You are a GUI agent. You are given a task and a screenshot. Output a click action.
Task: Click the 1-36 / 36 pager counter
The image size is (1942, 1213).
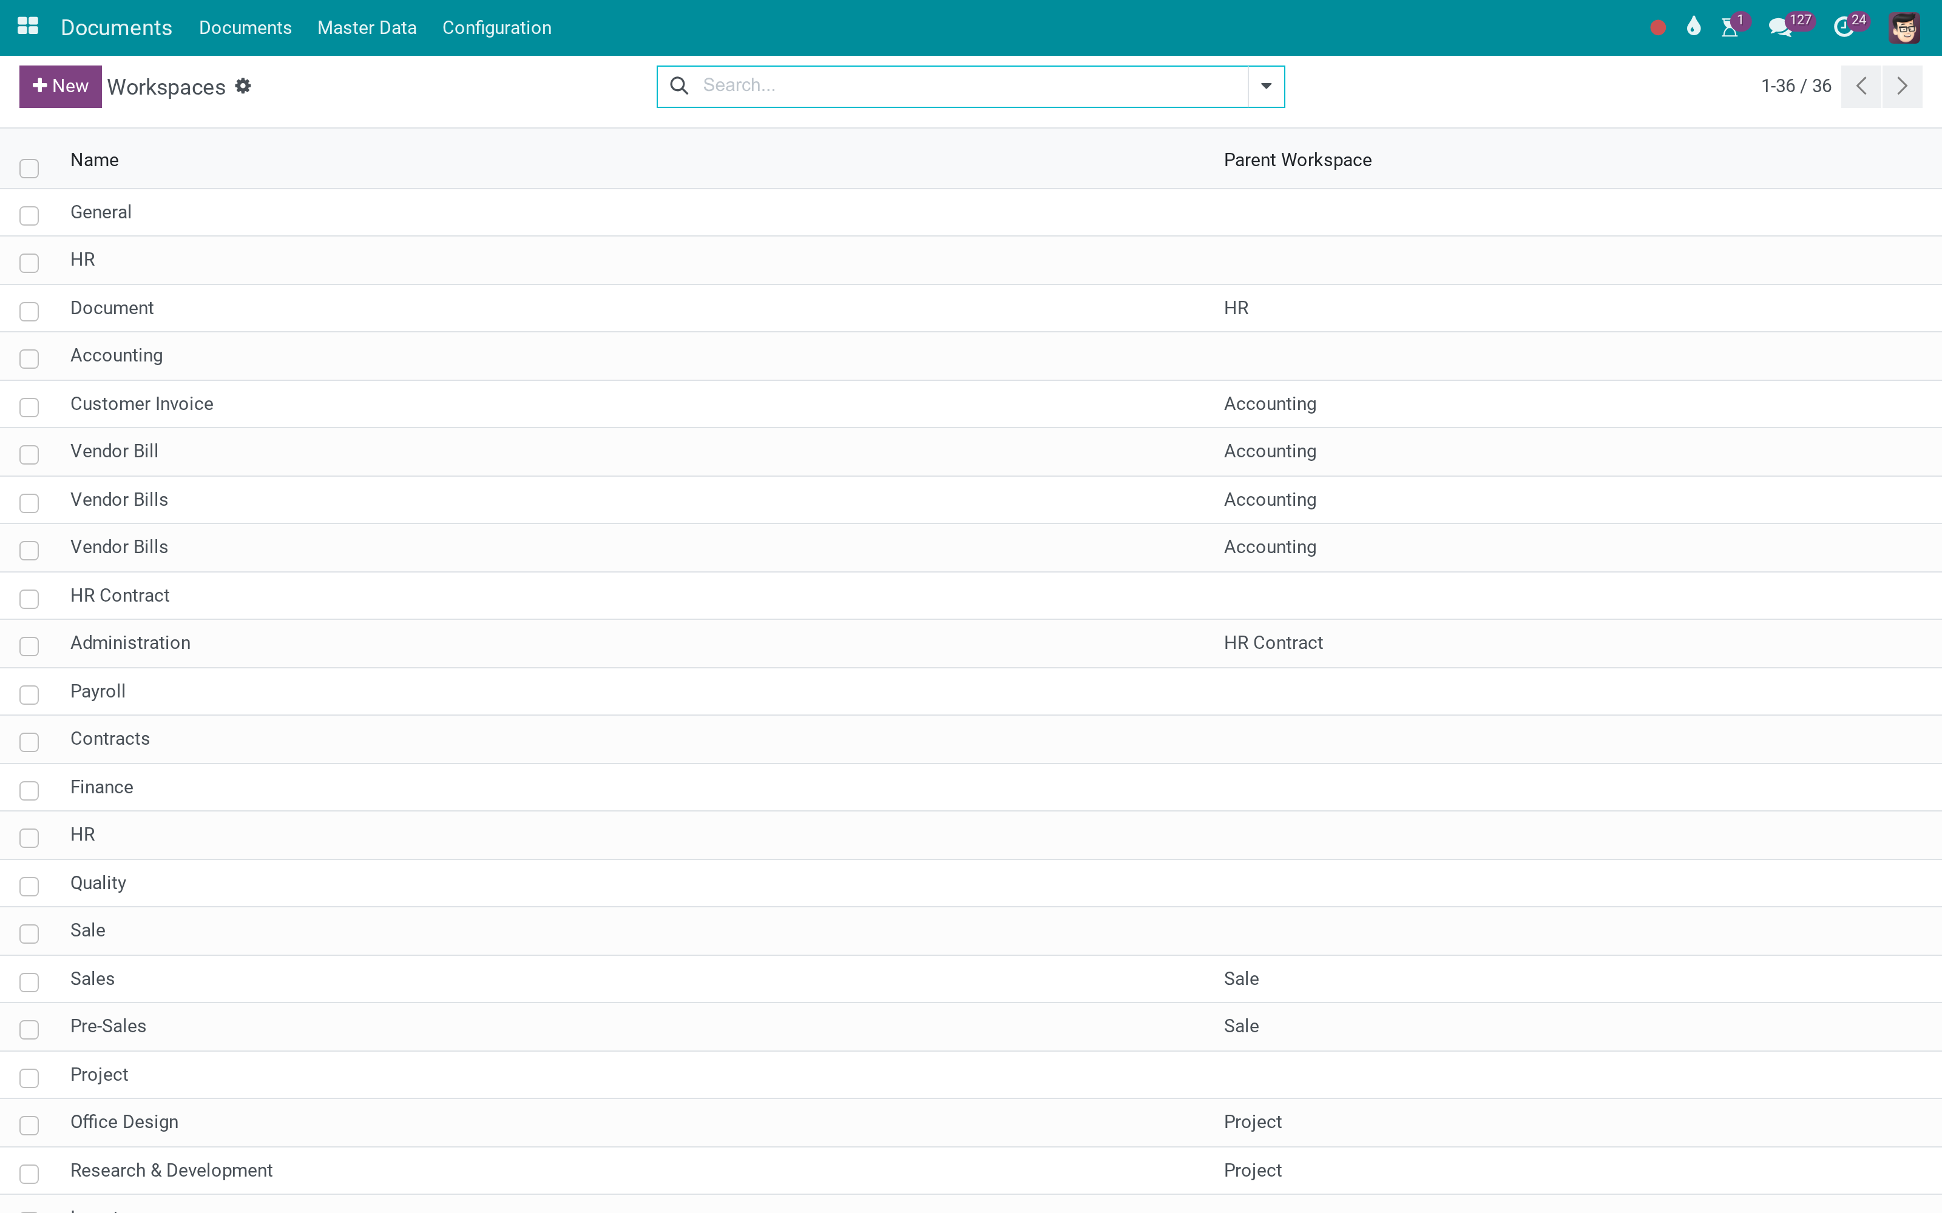[1796, 86]
